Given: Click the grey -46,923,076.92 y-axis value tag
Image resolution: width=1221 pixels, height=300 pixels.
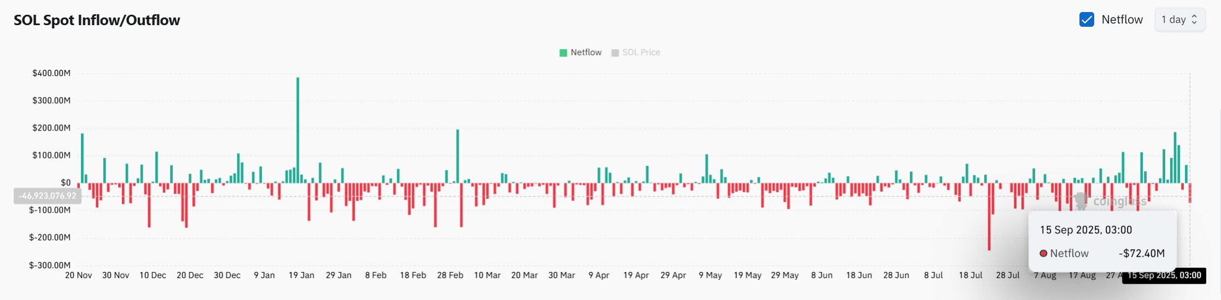Looking at the screenshot, I should (48, 196).
